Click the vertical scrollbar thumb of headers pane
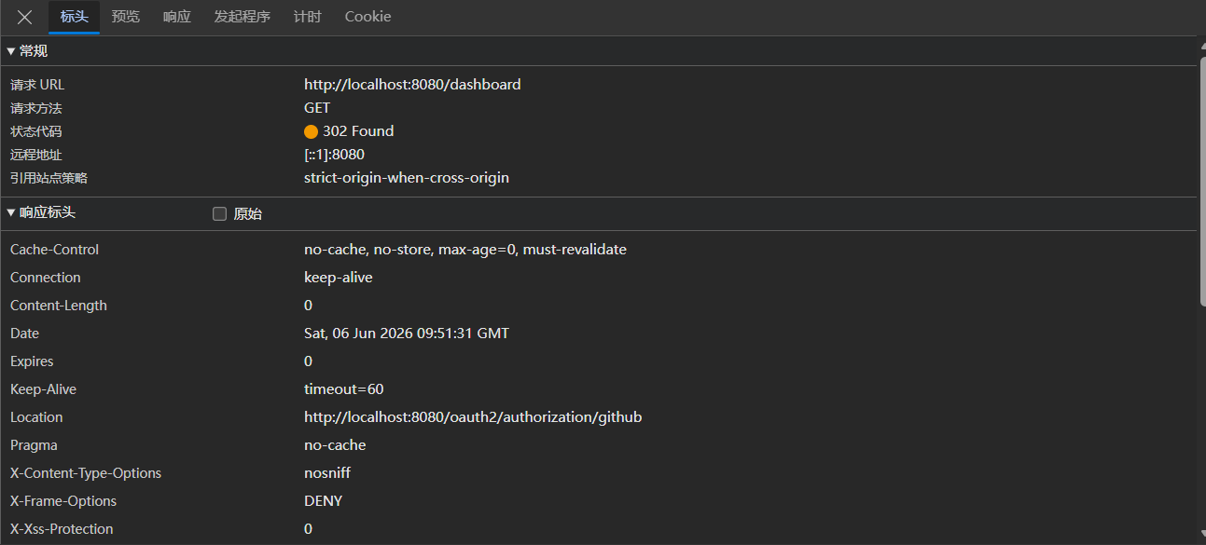The image size is (1206, 545). pos(1201,182)
